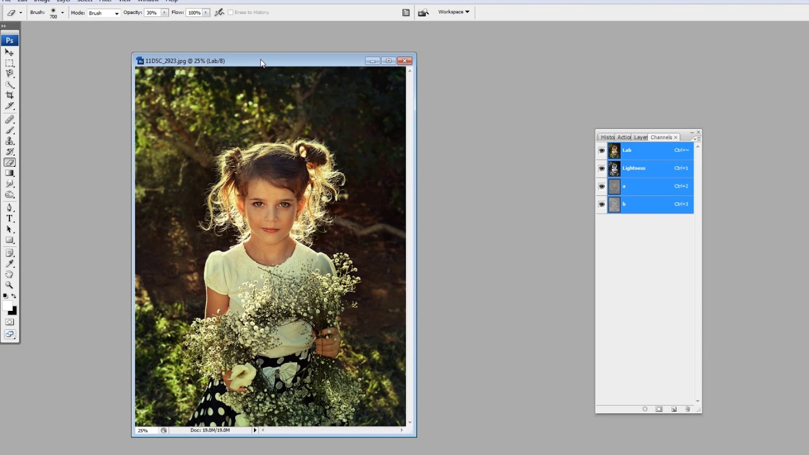
Task: Toggle Quick Mask mode
Action: [x=9, y=322]
